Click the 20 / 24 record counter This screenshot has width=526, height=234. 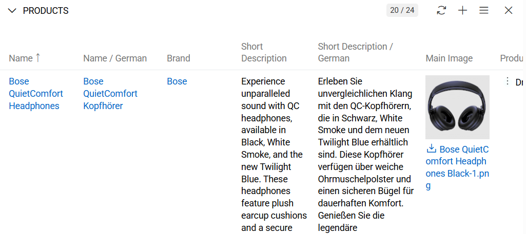pos(402,11)
